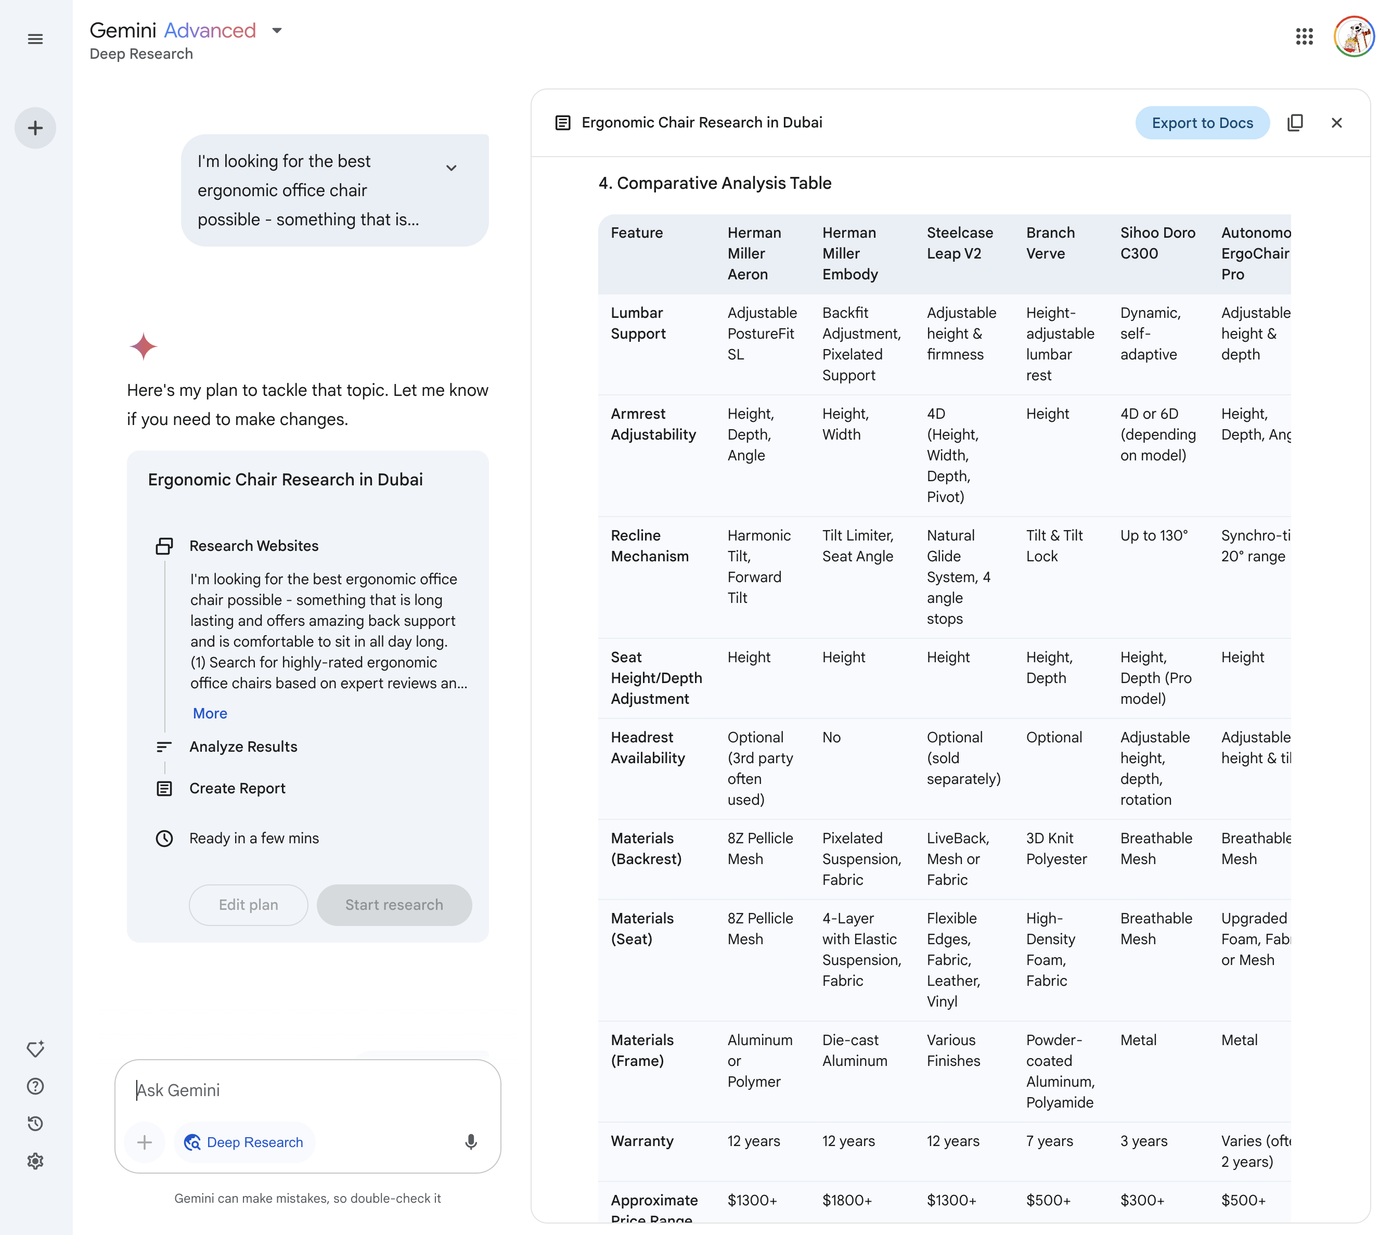Viewport: 1392px width, 1235px height.
Task: Click Export to Docs button
Action: click(x=1202, y=123)
